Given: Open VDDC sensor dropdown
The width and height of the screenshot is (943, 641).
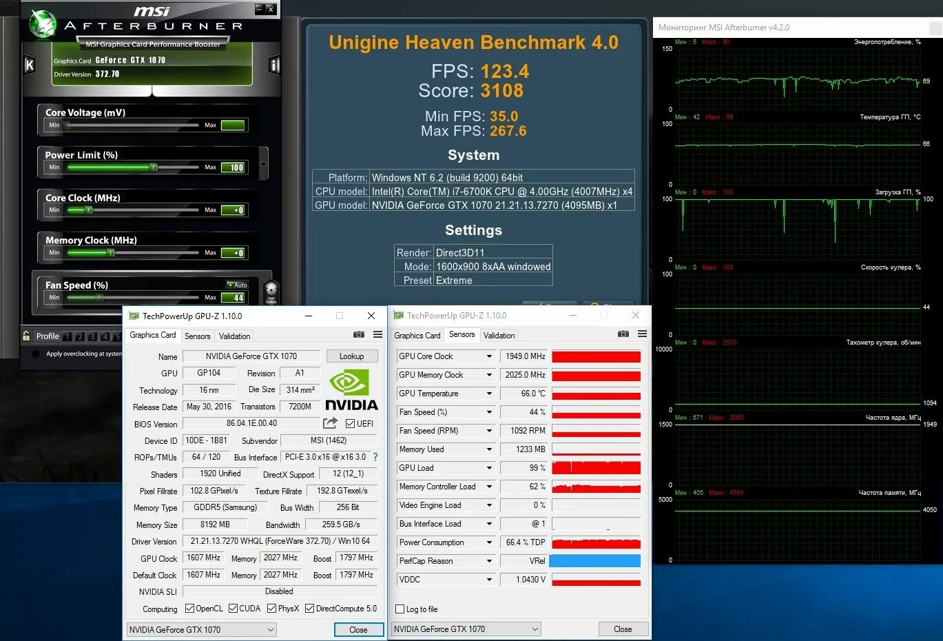Looking at the screenshot, I should coord(489,580).
